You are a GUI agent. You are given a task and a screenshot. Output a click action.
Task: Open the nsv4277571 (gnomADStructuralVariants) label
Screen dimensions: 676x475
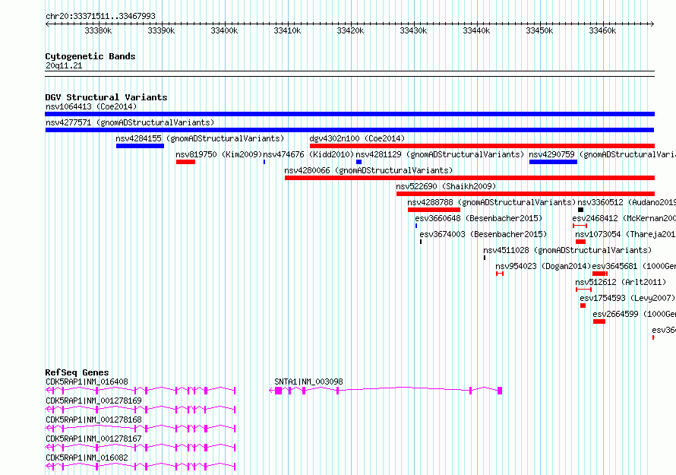[x=130, y=122]
